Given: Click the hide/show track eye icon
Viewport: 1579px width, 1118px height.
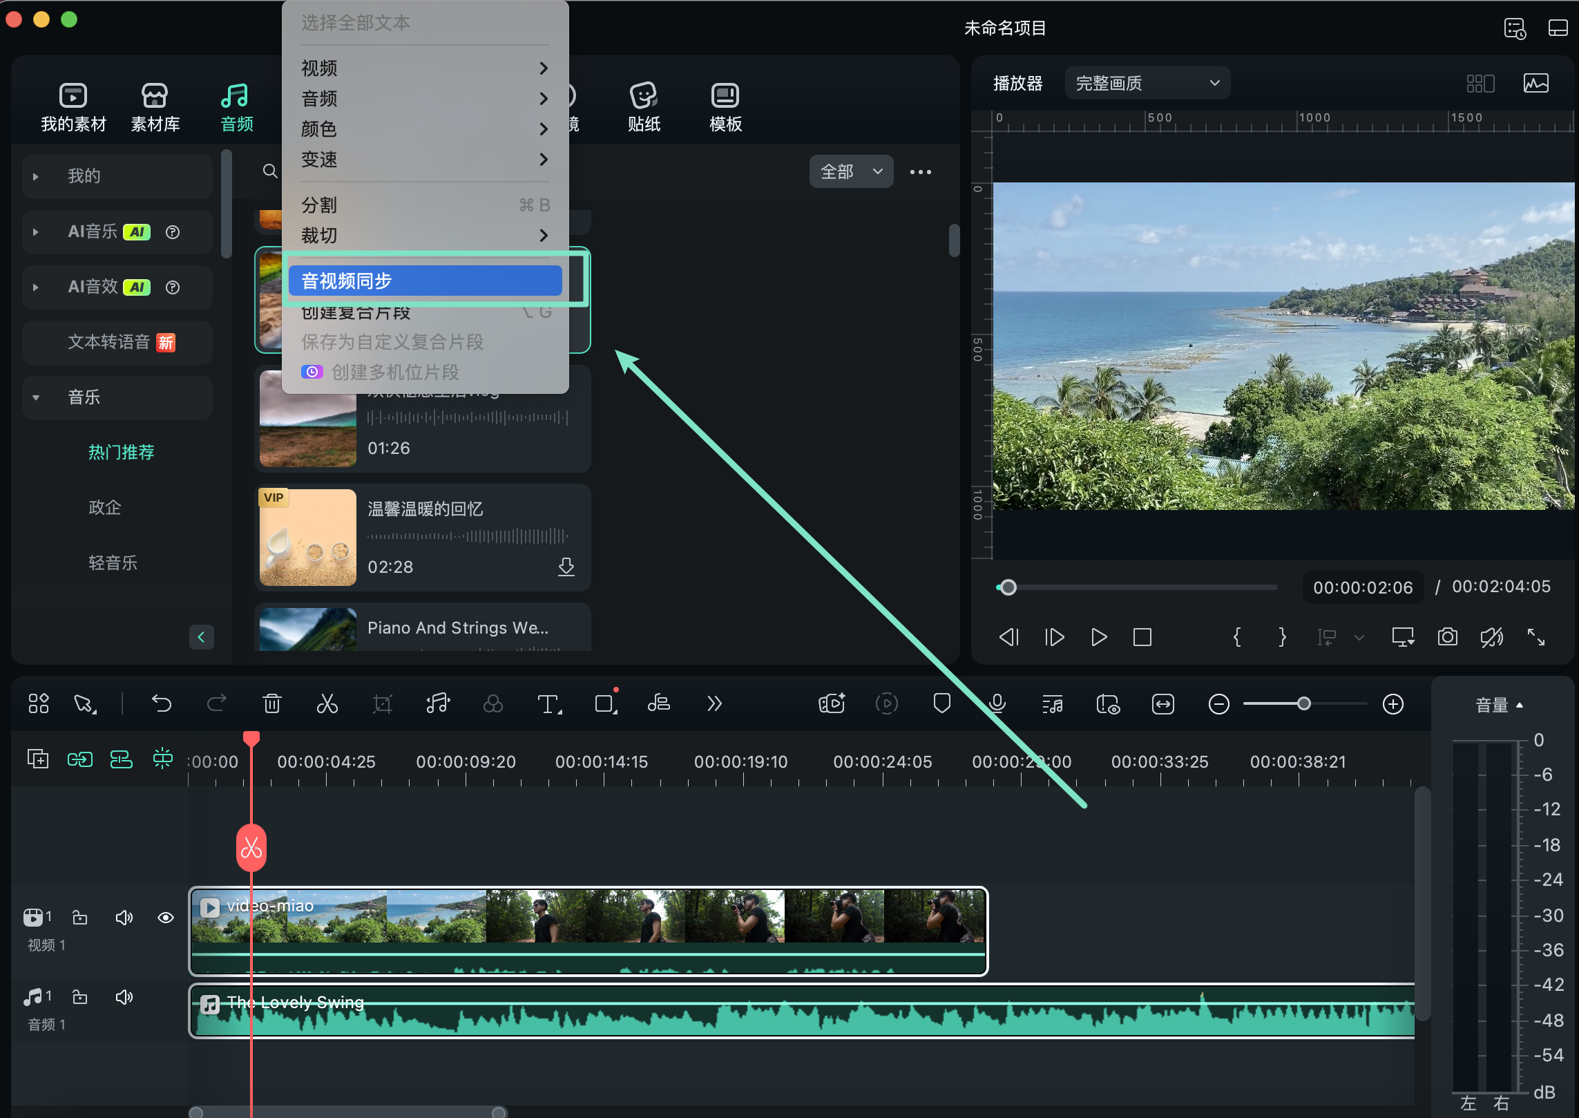Looking at the screenshot, I should [166, 917].
